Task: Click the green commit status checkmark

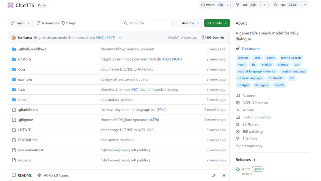Action: pos(121,38)
